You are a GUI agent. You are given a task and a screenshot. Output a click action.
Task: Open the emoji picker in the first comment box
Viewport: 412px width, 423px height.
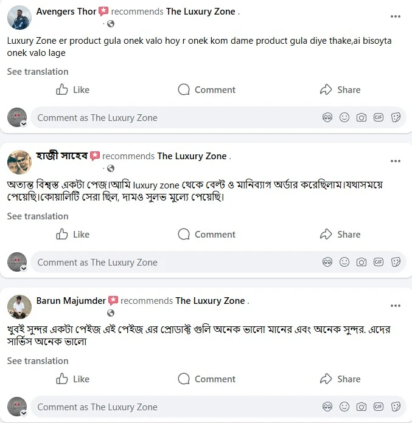344,118
